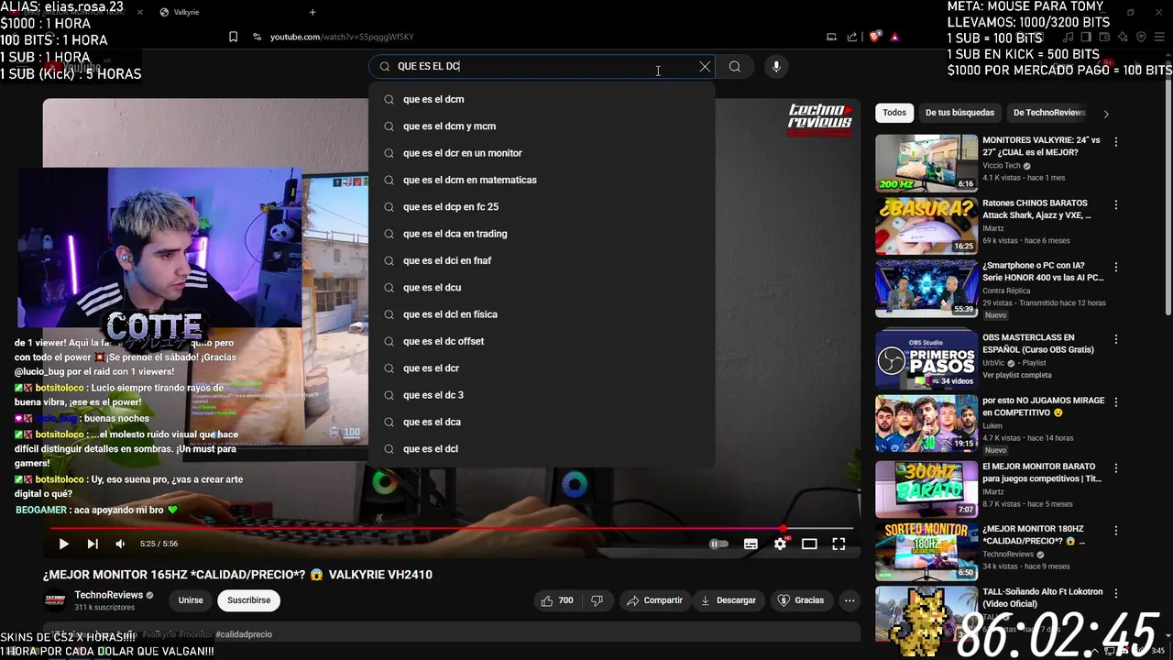
Task: Mute the video player volume
Action: pos(120,544)
